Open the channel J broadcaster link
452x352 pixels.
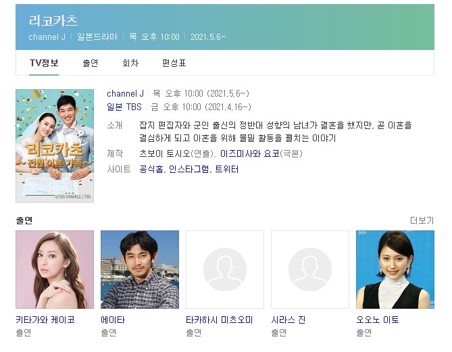tap(125, 94)
